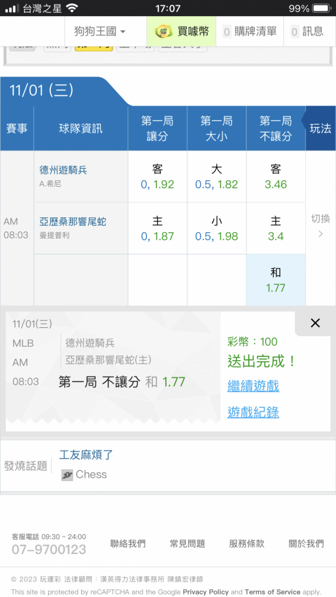Expand the 狗狗王國 dropdown menu
The image size is (336, 597).
100,31
